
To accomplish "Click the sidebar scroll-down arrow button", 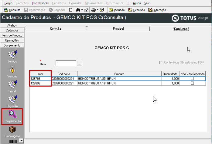I will [21, 141].
